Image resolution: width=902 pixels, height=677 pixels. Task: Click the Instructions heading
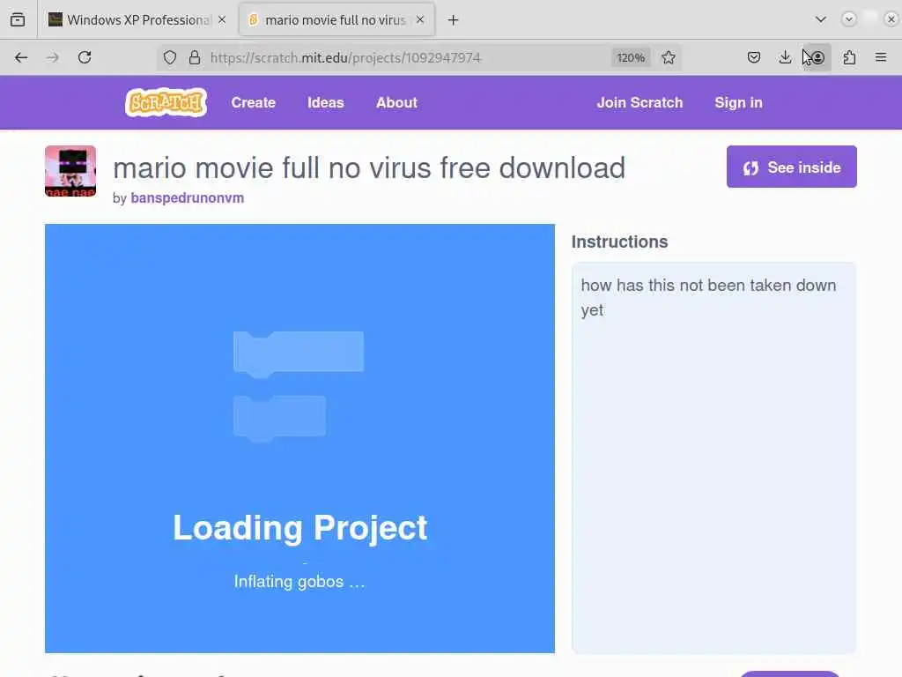619,242
